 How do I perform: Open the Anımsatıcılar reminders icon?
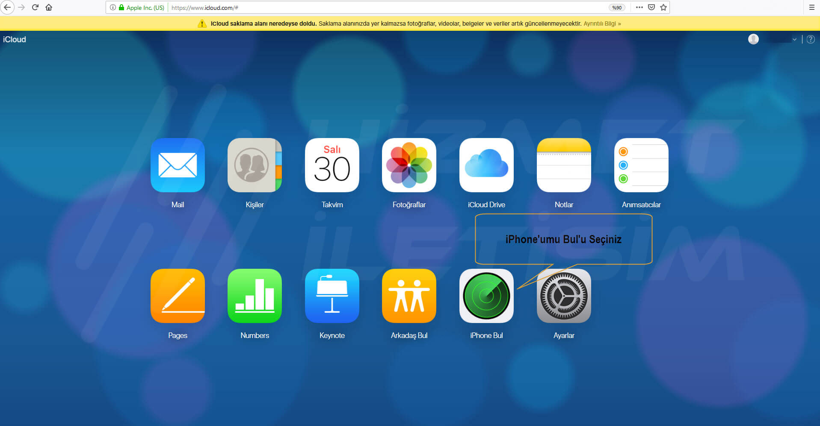click(641, 165)
